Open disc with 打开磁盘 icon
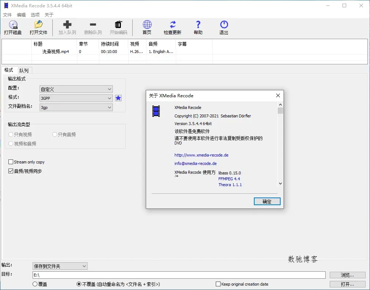The image size is (370, 290). click(x=13, y=27)
